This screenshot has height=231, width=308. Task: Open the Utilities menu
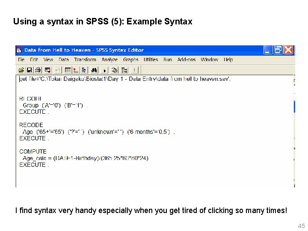pyautogui.click(x=151, y=59)
